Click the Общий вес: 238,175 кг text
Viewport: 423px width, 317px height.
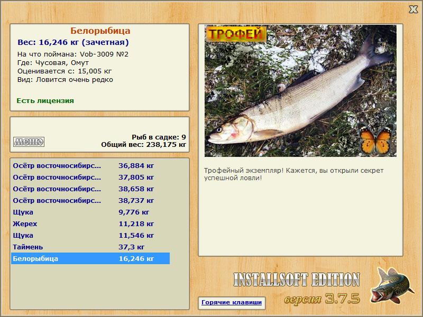click(x=143, y=145)
